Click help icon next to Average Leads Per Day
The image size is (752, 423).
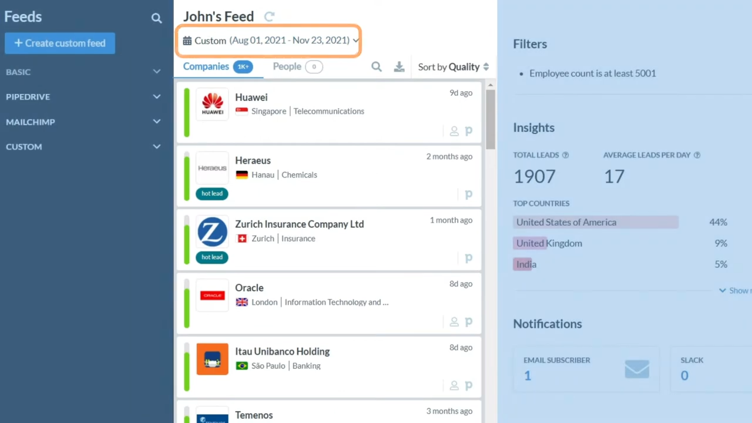tap(697, 155)
